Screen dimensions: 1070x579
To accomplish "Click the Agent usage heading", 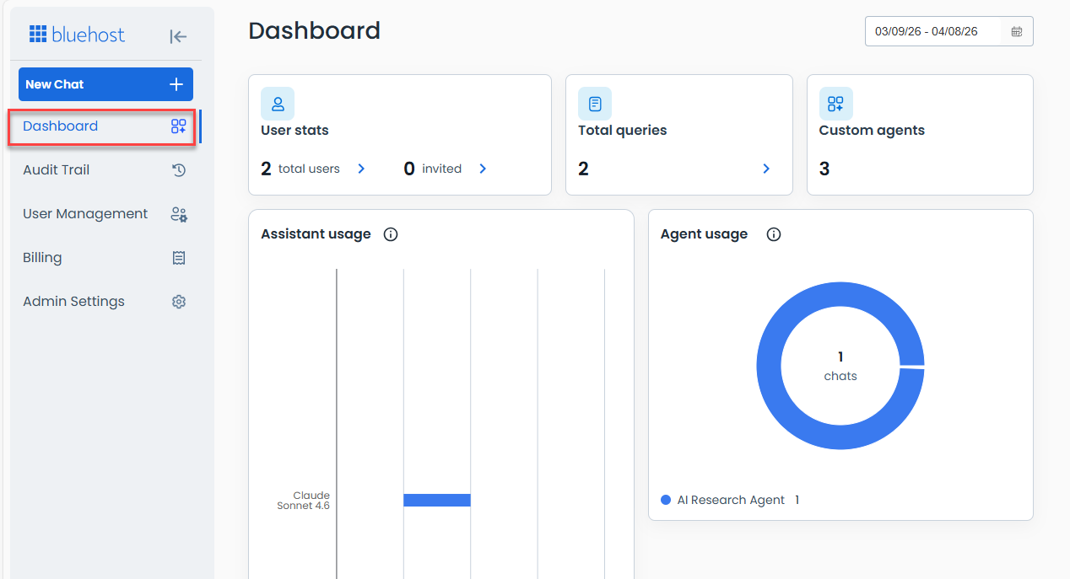I will coord(704,234).
